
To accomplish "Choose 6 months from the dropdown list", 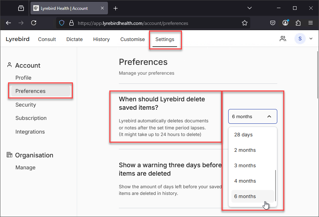I will 252,196.
